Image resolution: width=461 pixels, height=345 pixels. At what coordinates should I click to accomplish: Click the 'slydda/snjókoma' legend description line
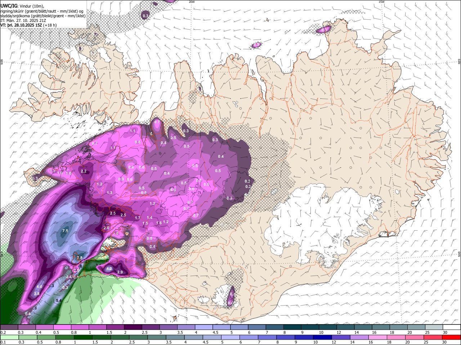43,16
